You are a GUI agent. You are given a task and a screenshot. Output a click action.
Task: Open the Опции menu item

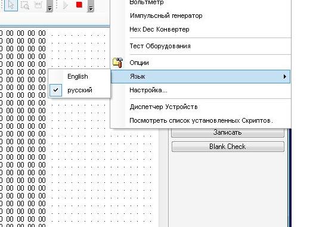(200, 63)
